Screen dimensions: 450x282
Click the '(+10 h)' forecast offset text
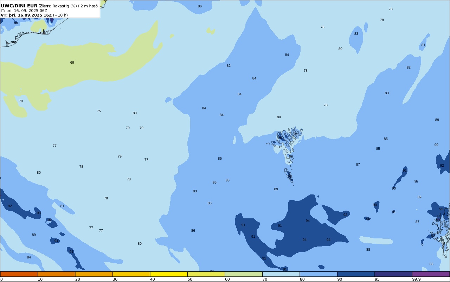(x=60, y=15)
